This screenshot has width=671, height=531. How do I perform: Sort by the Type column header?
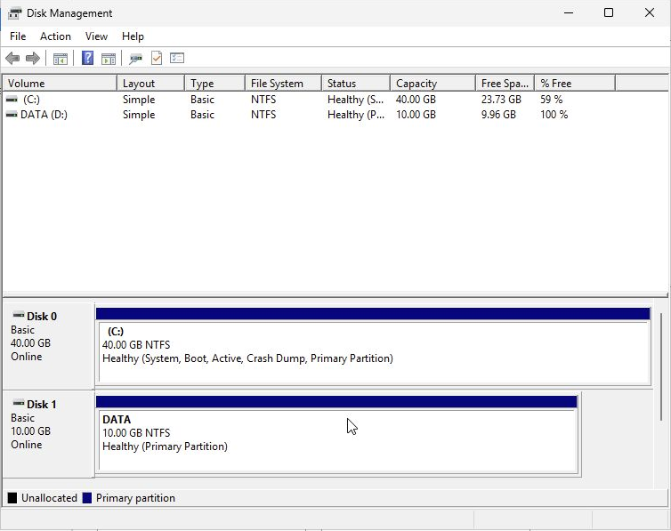pyautogui.click(x=214, y=83)
